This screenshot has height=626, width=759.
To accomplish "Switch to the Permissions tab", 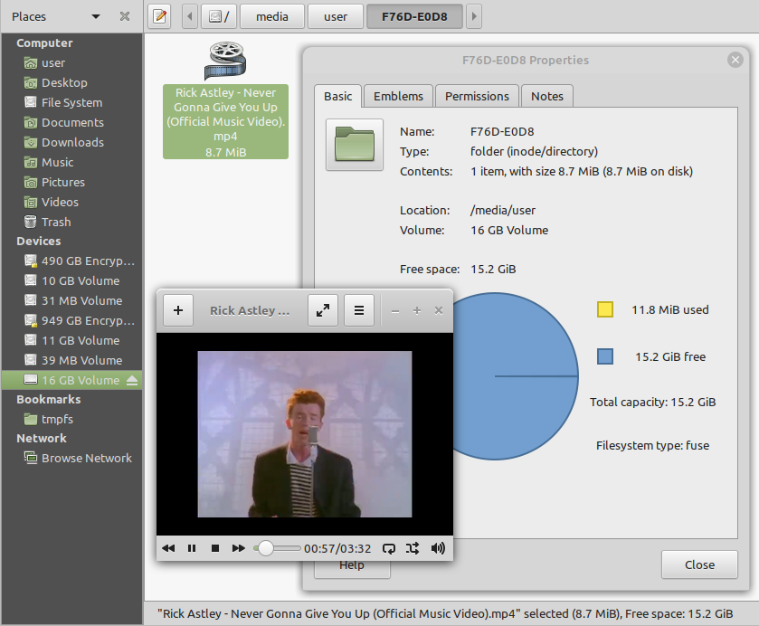I will 477,97.
